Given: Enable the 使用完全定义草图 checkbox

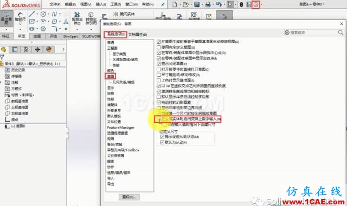Looking at the screenshot, I should [x=158, y=47].
